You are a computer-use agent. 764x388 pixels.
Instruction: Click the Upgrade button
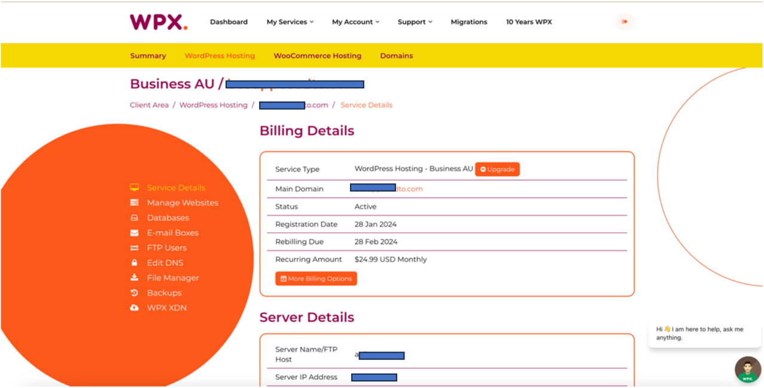coord(497,170)
